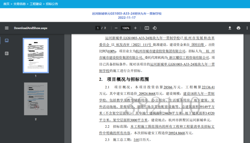The image size is (250, 143).
Task: Open the 交易信息 breadcrumb link
Action: pos(19,4)
